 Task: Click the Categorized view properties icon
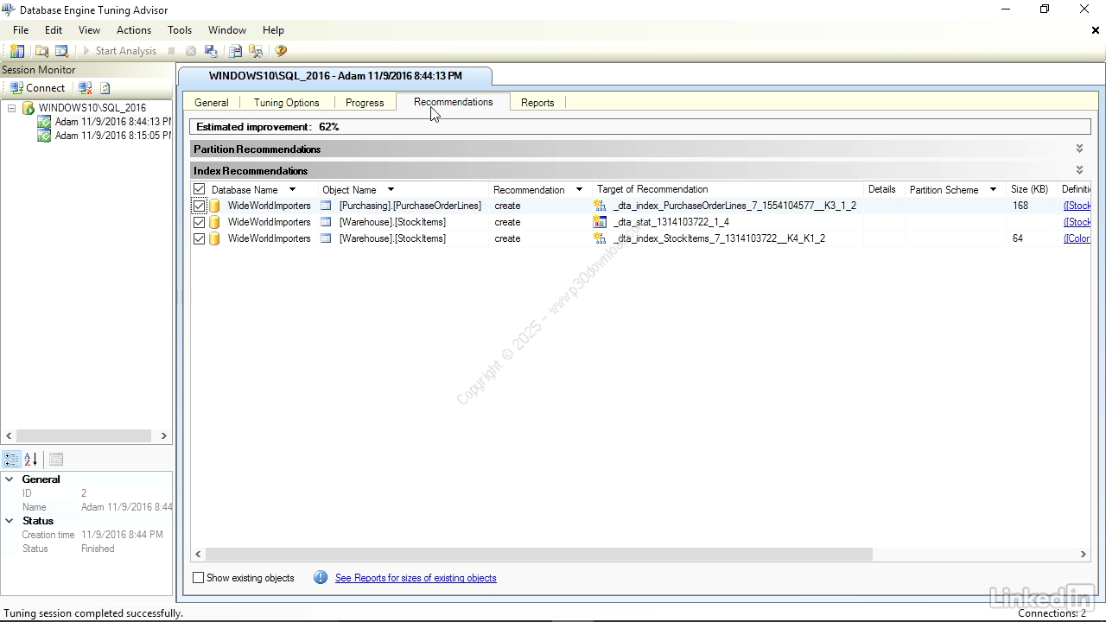point(11,460)
